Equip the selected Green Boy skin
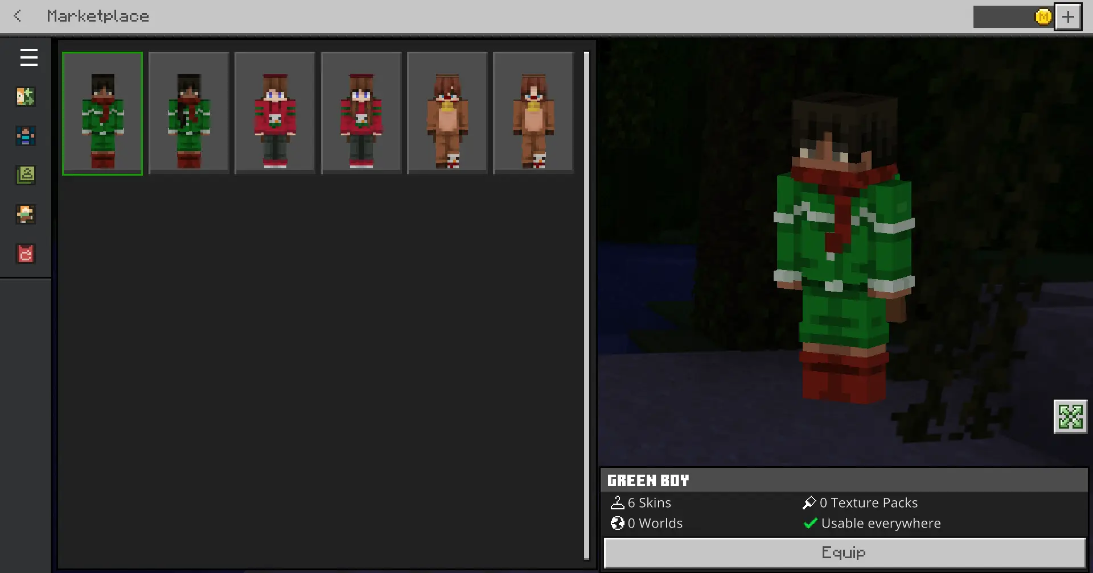This screenshot has width=1093, height=573. click(844, 553)
